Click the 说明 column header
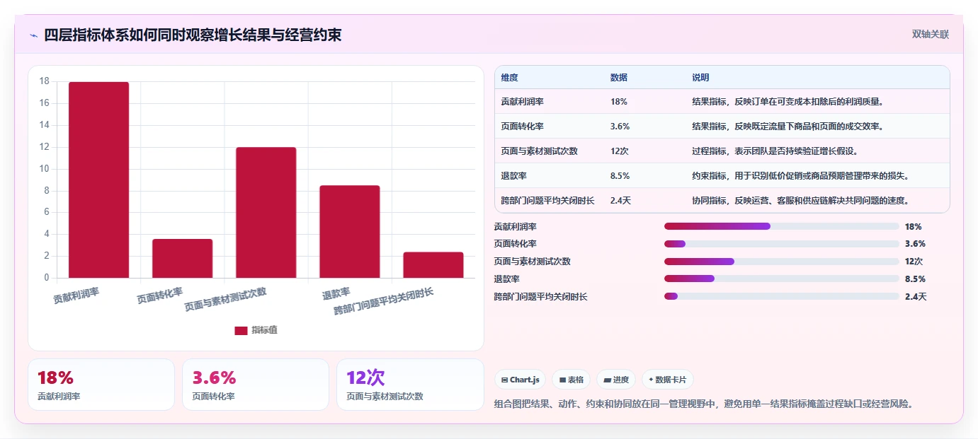The height and width of the screenshot is (439, 978). click(x=700, y=78)
